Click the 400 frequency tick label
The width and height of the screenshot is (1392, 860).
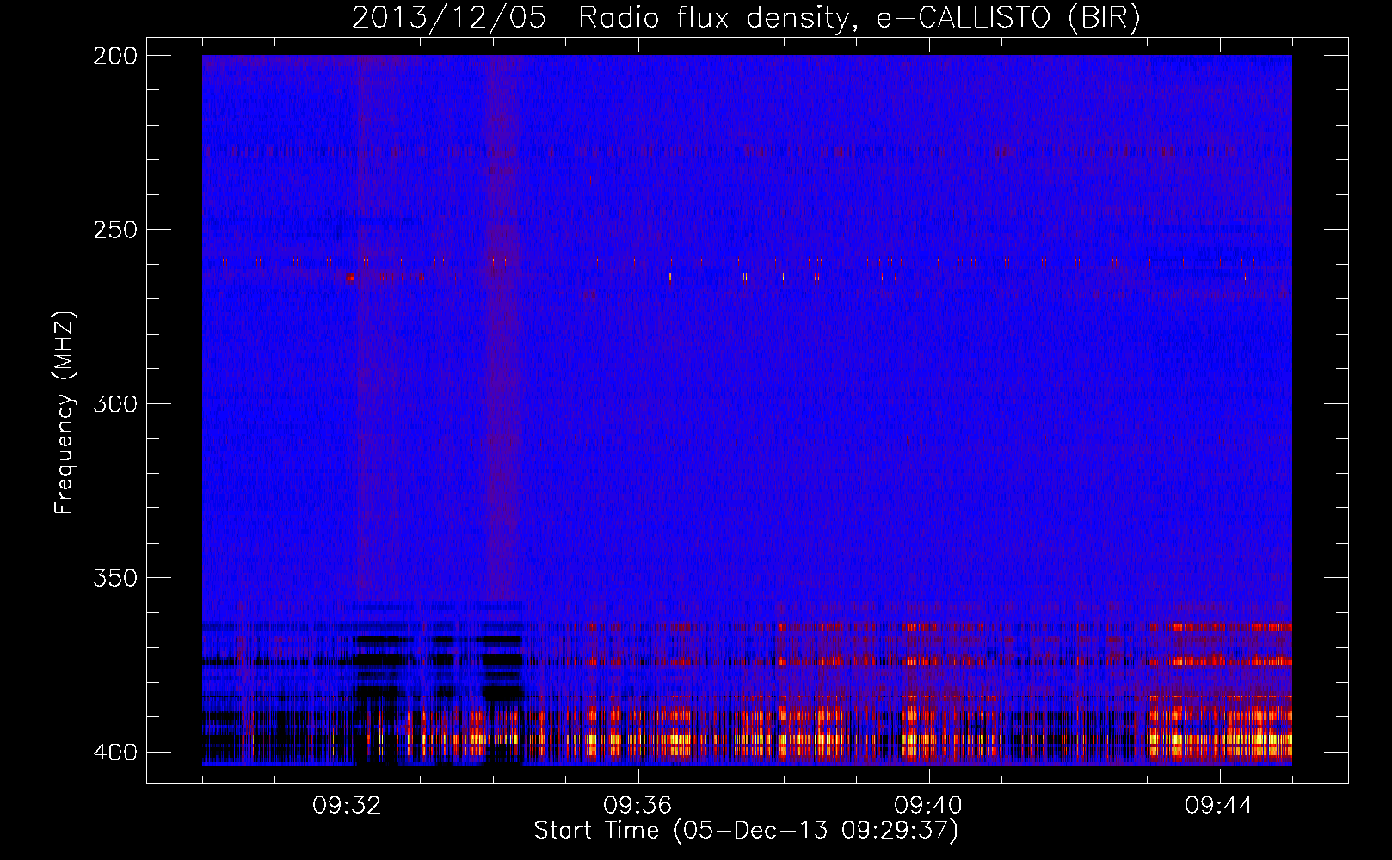tap(114, 752)
